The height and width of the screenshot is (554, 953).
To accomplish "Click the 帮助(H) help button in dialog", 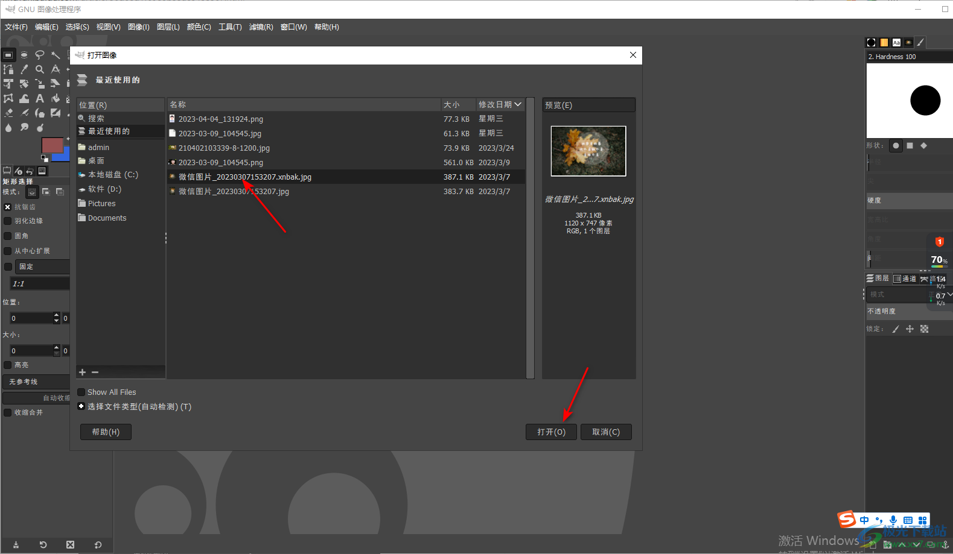I will coord(106,432).
